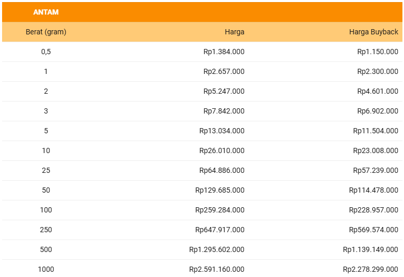Click the 5 gram weight cell

coord(46,131)
